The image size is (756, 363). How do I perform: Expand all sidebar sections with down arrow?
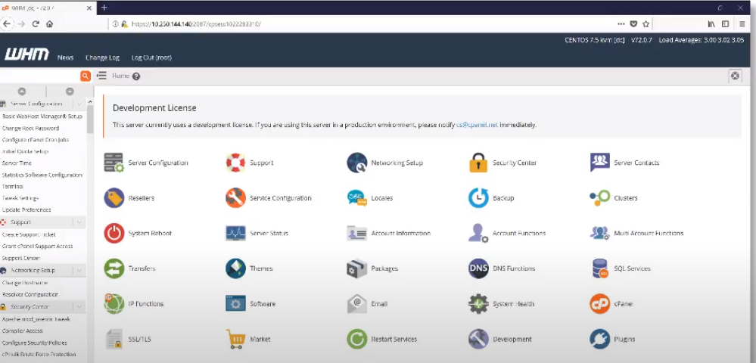[70, 91]
